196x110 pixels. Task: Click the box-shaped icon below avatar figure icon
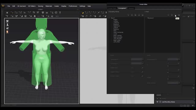coord(7,28)
